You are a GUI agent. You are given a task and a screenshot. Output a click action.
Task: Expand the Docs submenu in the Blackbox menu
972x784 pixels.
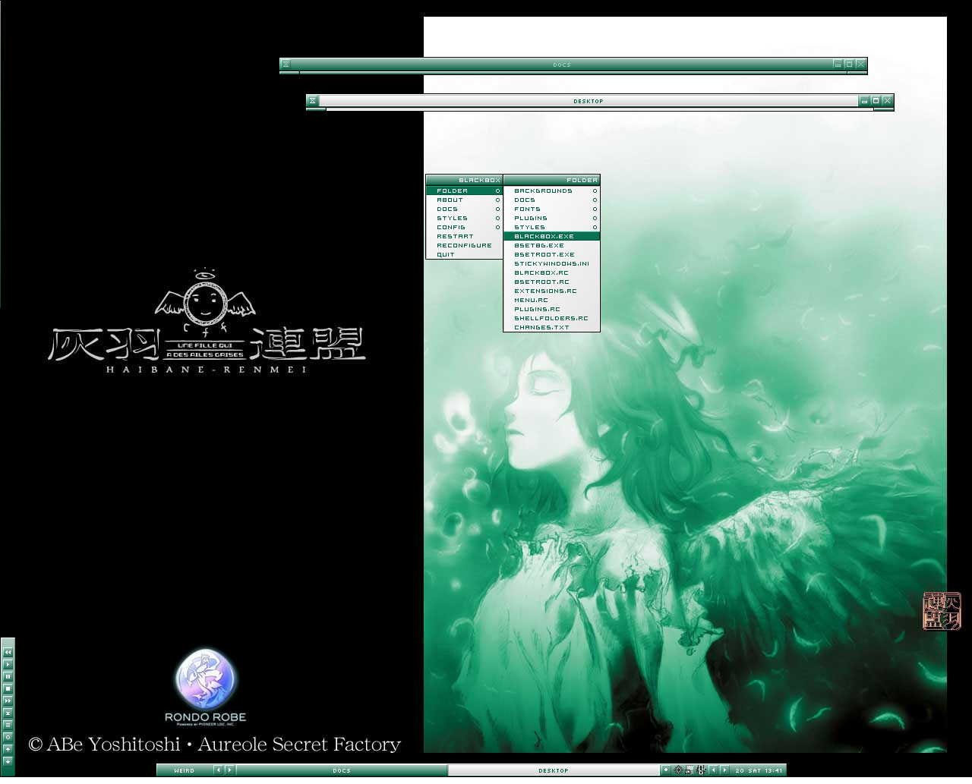tap(464, 209)
